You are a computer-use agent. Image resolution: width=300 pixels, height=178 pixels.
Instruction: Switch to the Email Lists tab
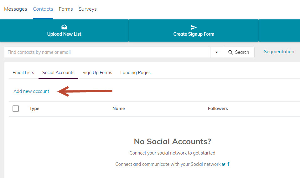(x=23, y=73)
